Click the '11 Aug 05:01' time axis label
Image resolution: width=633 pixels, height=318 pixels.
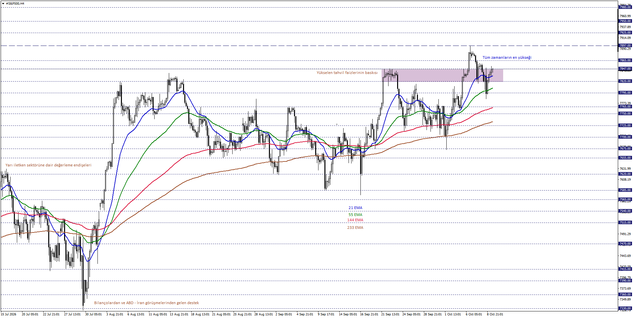coord(158,314)
